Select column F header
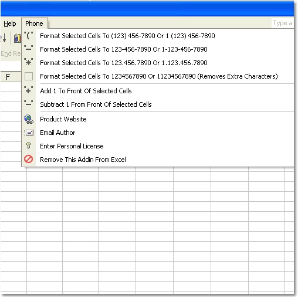 coord(11,77)
